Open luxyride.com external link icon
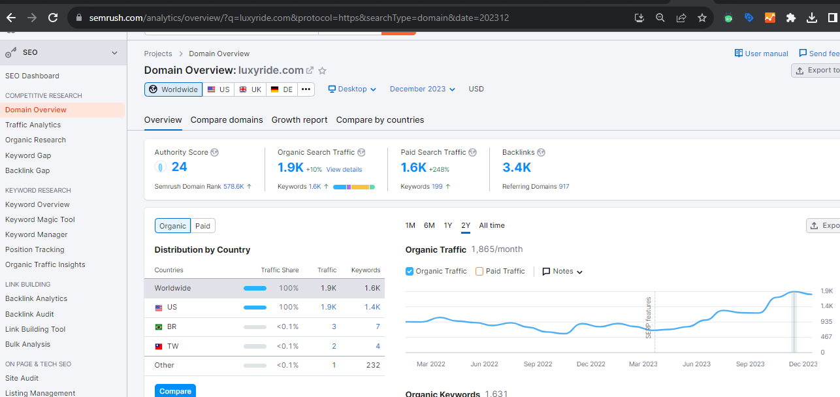This screenshot has height=397, width=840. coord(310,70)
